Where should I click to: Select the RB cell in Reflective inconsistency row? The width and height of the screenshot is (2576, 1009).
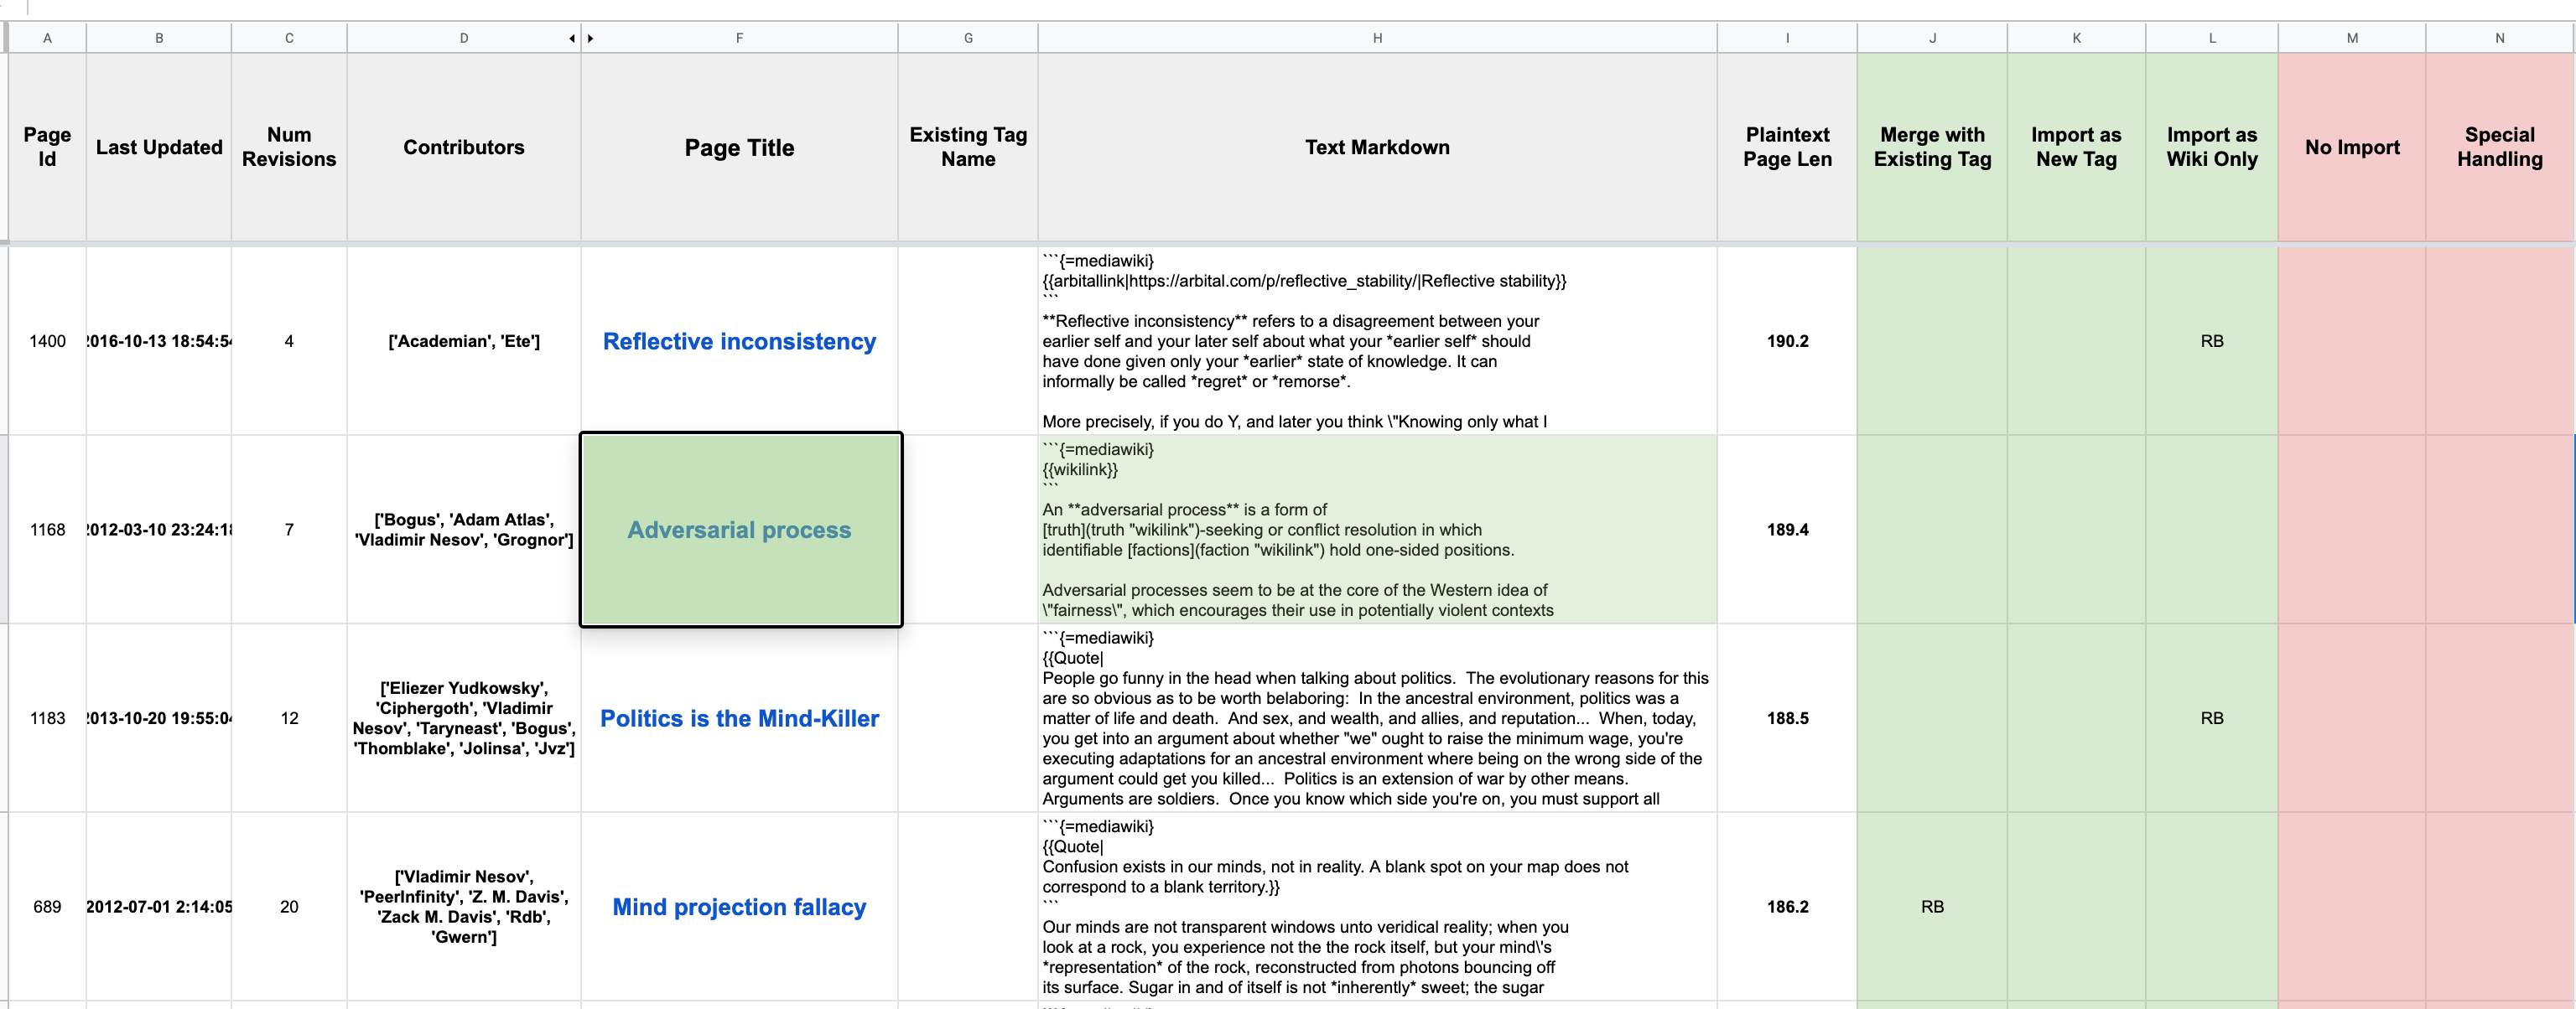pyautogui.click(x=2211, y=342)
